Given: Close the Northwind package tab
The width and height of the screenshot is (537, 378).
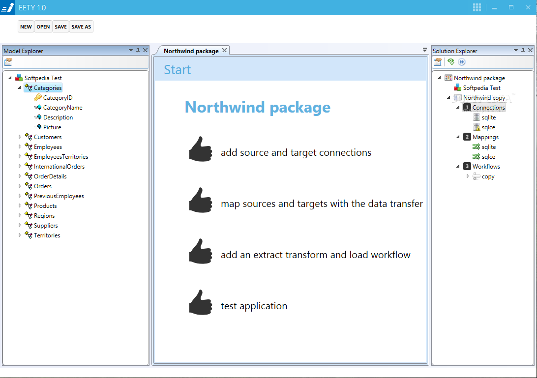Looking at the screenshot, I should 224,50.
